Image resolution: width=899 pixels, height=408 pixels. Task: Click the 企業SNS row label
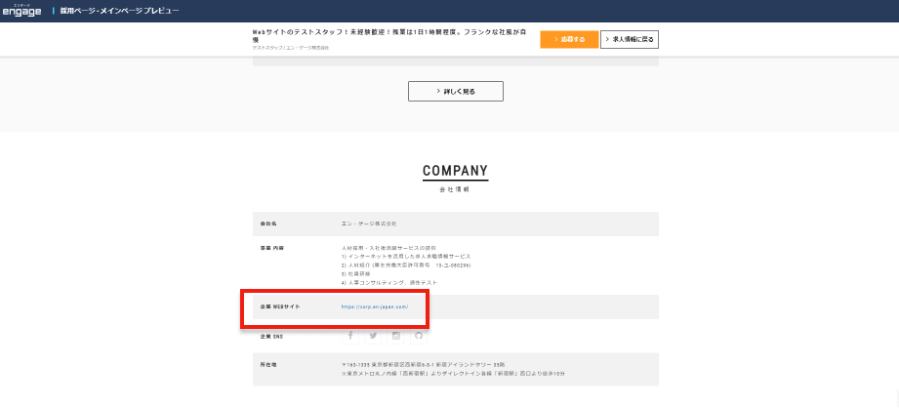[271, 337]
